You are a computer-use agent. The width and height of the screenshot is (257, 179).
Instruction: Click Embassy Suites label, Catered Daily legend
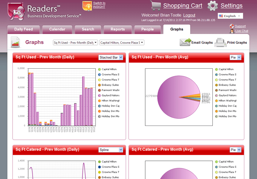pos(110,177)
